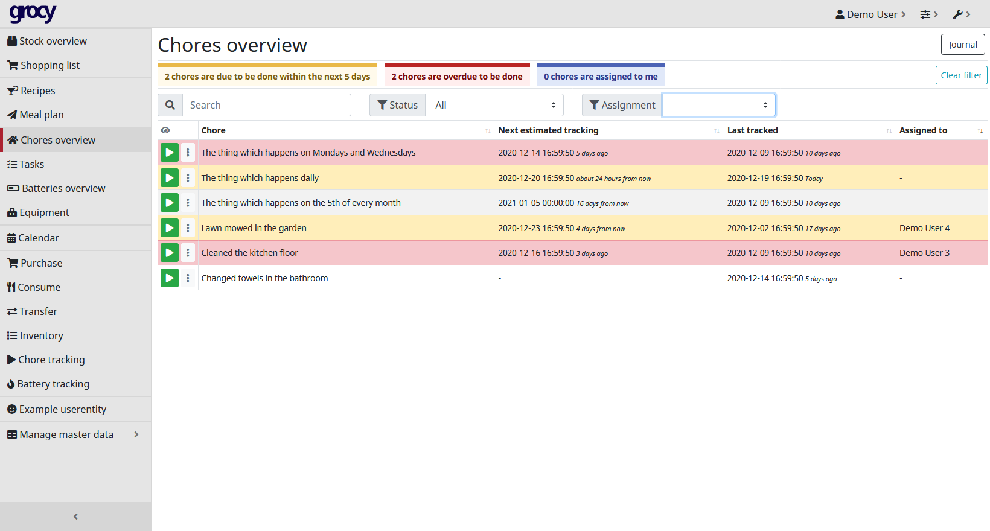
Task: Open the Status filter dropdown
Action: (494, 105)
